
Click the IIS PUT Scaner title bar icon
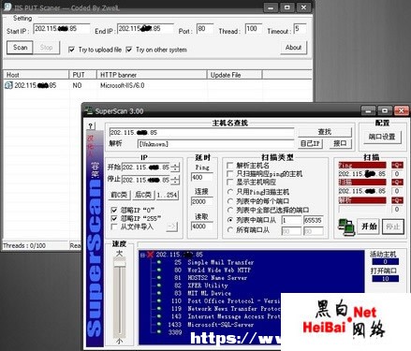pos(7,7)
